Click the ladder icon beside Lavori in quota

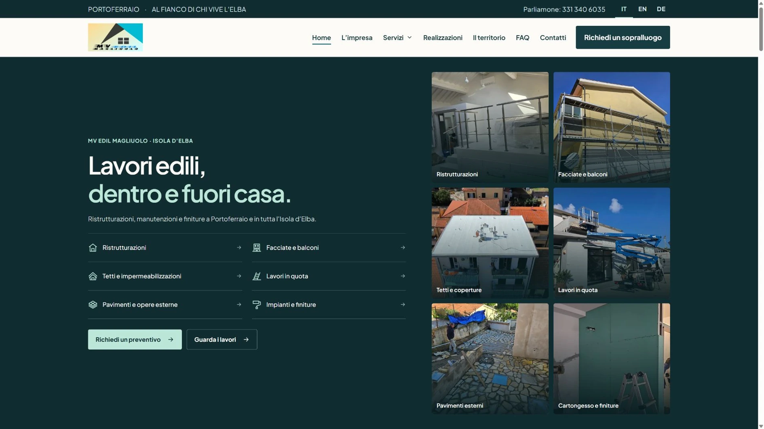256,276
